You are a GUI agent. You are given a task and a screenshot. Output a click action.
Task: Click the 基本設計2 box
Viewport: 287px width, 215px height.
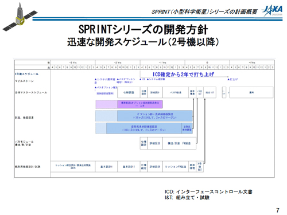pyautogui.click(x=129, y=167)
